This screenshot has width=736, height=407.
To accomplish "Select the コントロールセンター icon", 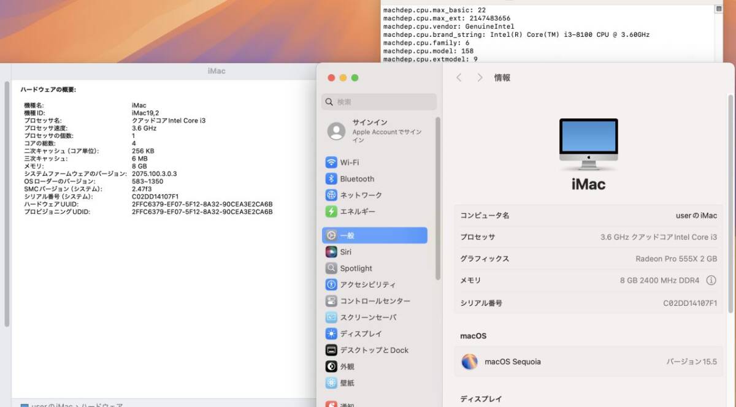I will coord(331,301).
